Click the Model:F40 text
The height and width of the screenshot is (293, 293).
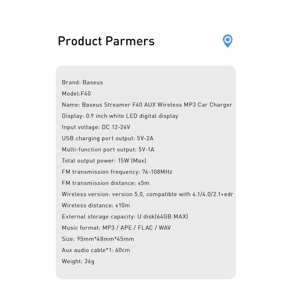pos(76,93)
